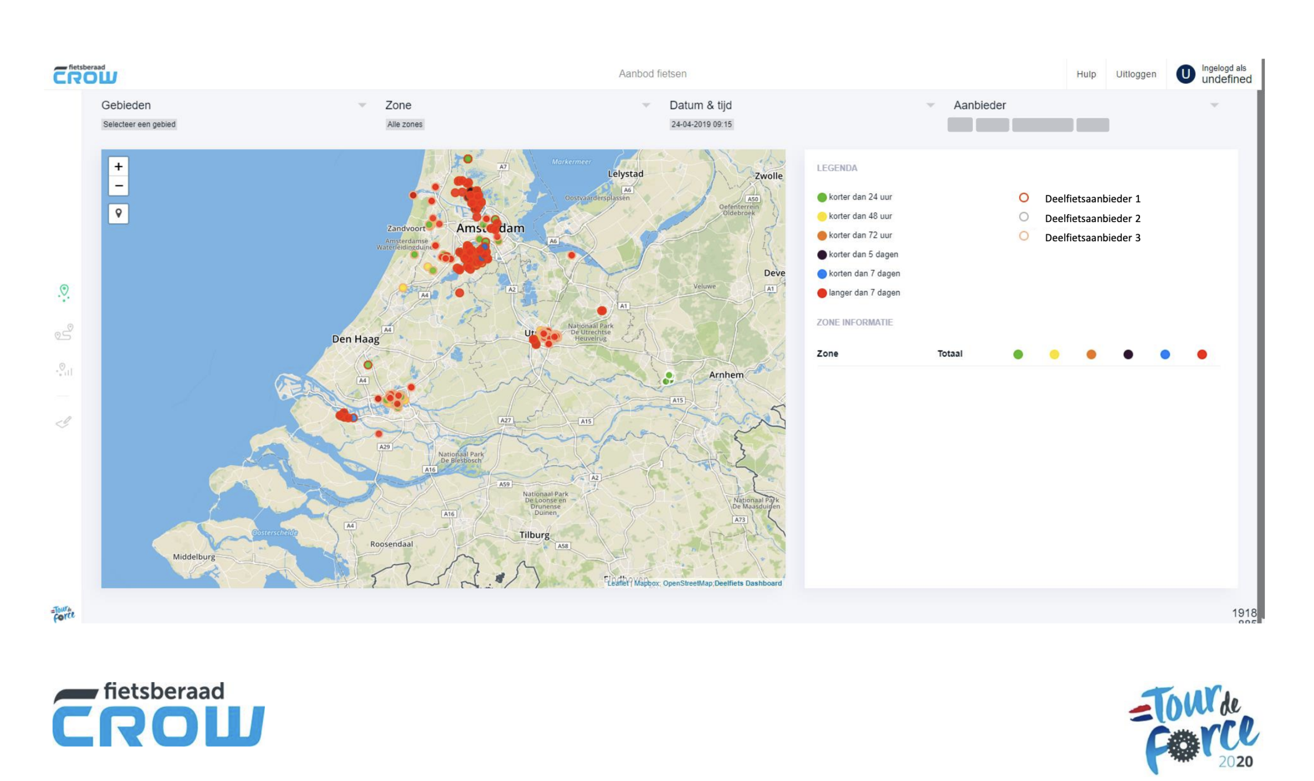The width and height of the screenshot is (1314, 781).
Task: Click the user avatar icon
Action: pyautogui.click(x=1185, y=74)
